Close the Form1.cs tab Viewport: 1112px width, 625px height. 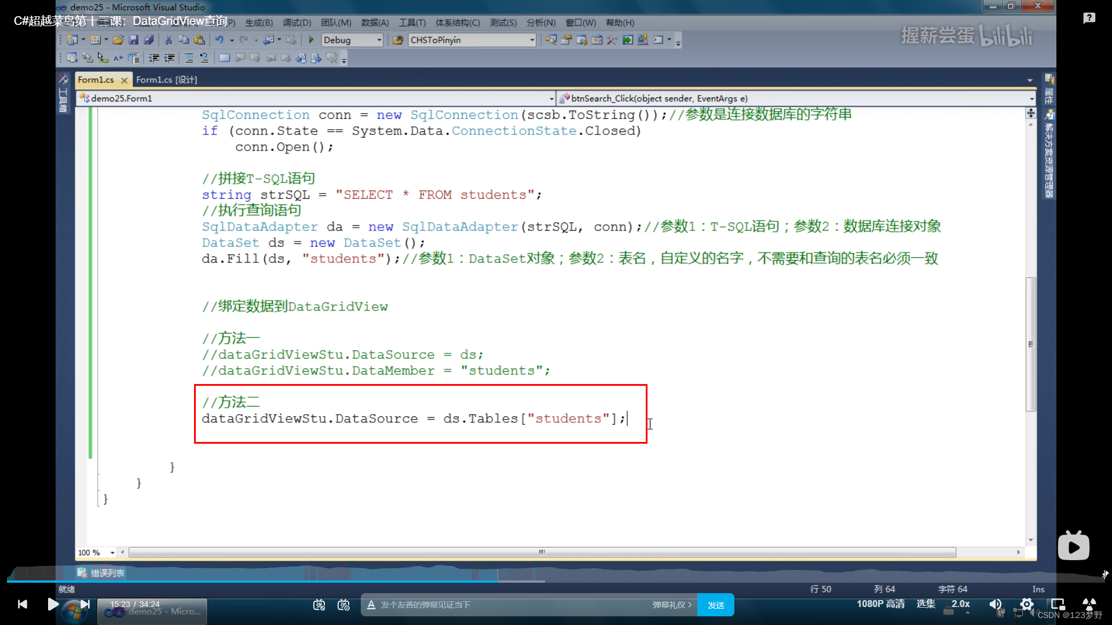click(124, 81)
